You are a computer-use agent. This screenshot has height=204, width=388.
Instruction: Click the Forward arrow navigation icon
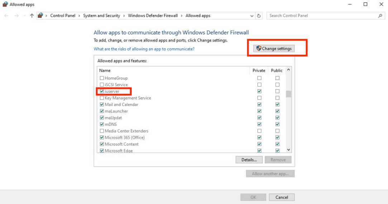[16, 16]
